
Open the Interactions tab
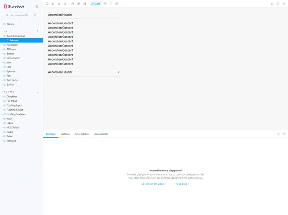[x=82, y=134]
